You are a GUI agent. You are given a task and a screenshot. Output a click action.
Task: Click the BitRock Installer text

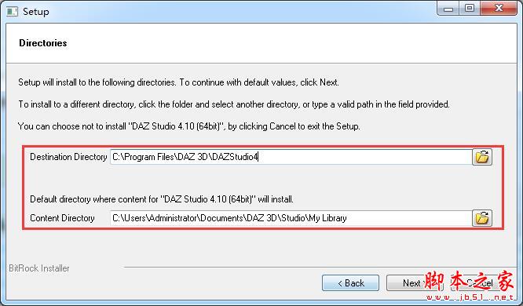39,268
